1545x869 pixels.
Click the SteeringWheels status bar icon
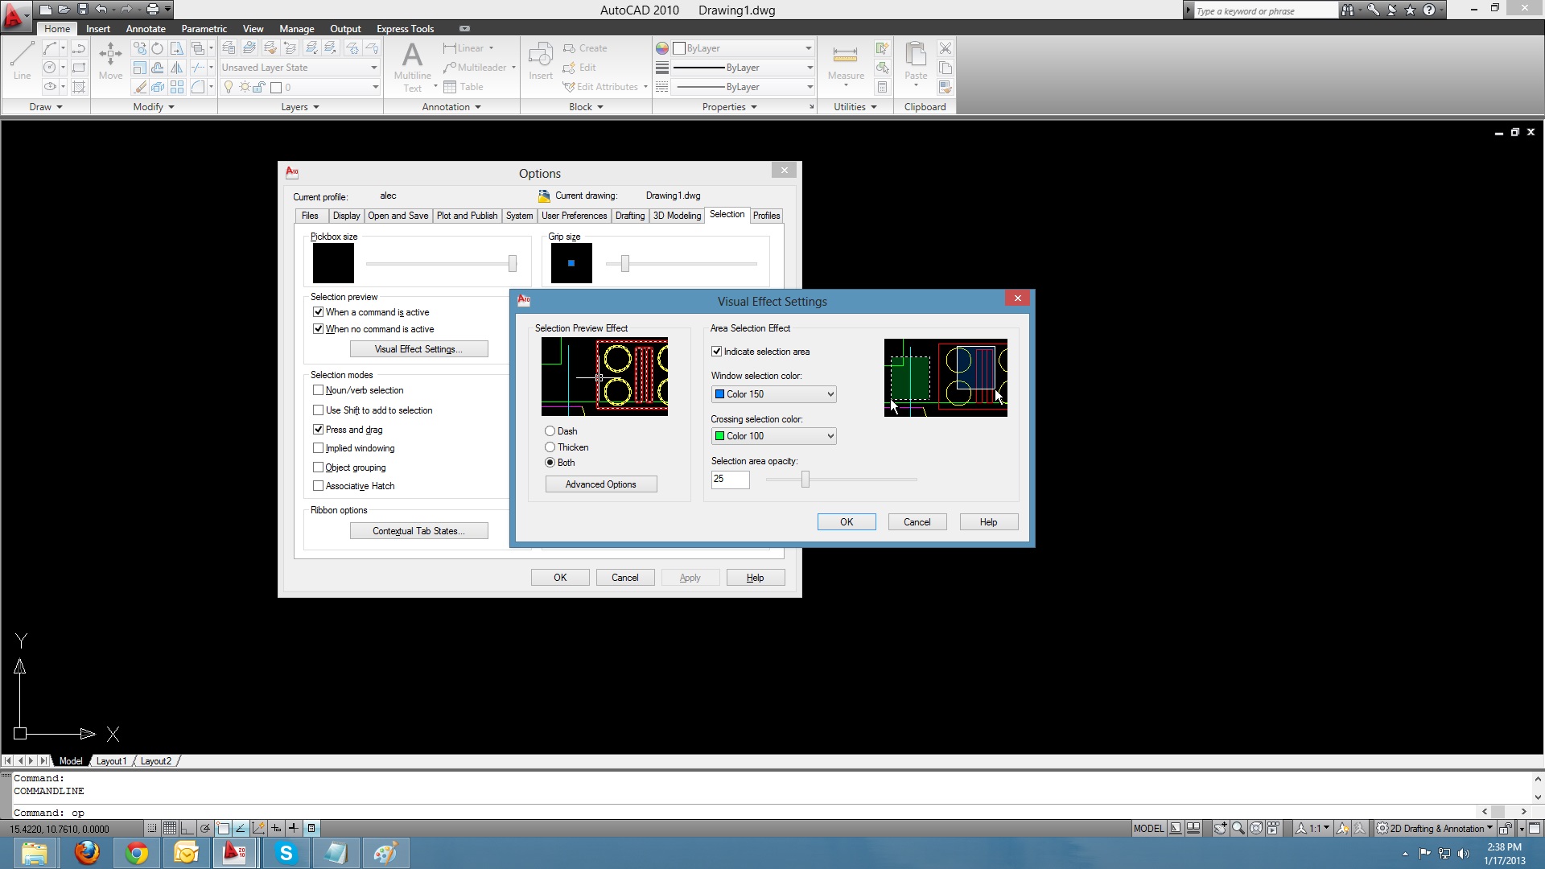pos(1256,828)
